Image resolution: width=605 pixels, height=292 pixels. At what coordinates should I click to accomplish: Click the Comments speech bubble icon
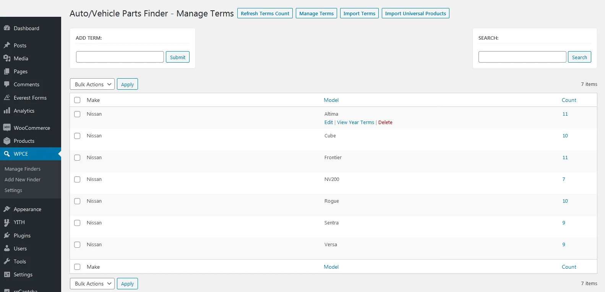click(x=7, y=84)
